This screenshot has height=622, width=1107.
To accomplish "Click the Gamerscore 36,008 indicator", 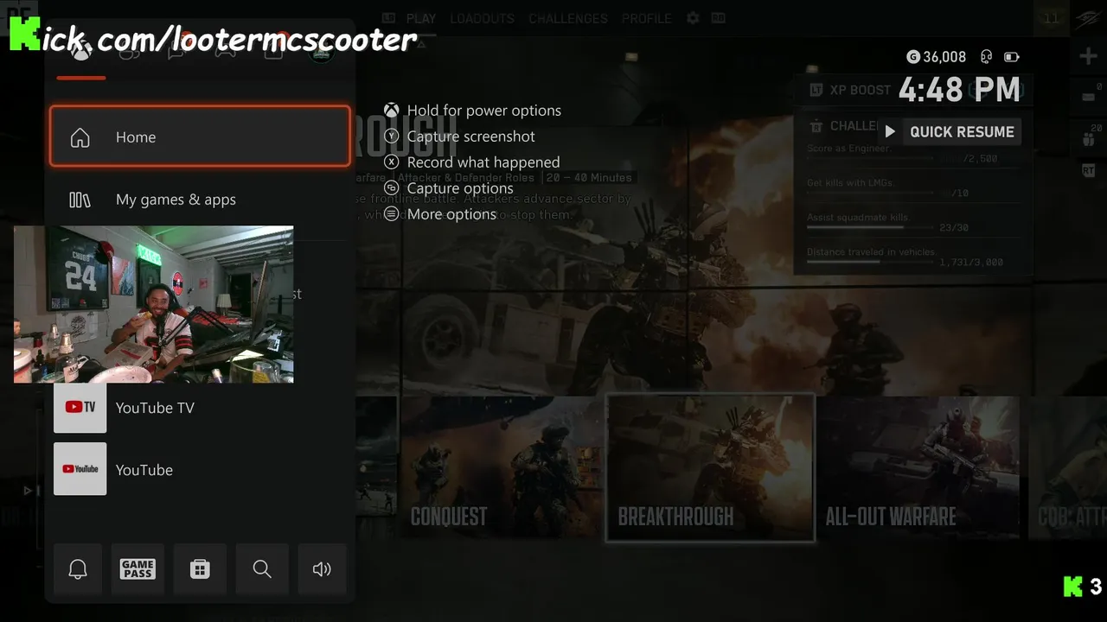I will click(x=937, y=57).
